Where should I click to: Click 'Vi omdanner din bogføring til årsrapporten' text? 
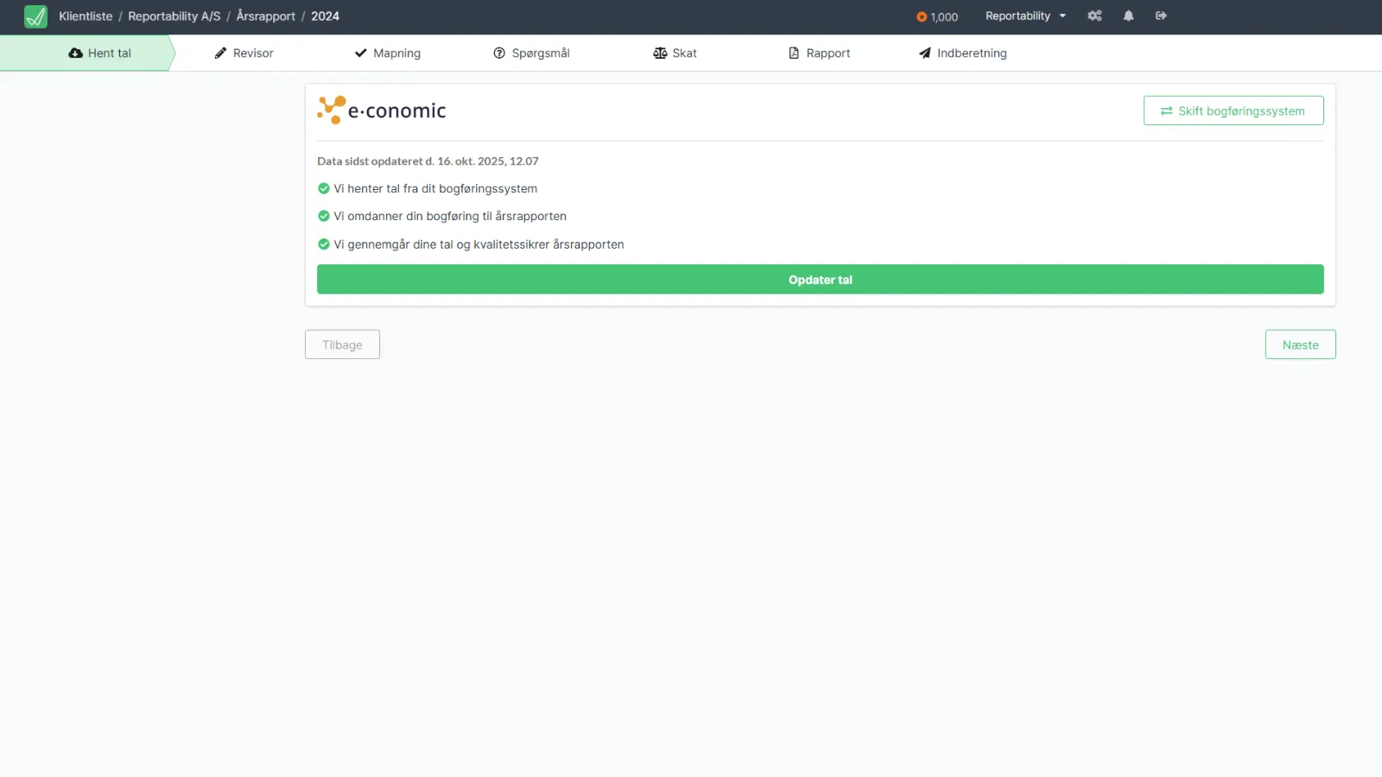[x=450, y=216]
